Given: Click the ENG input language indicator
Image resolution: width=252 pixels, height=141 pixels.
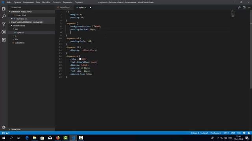Looking at the screenshot, I should pyautogui.click(x=230, y=138).
